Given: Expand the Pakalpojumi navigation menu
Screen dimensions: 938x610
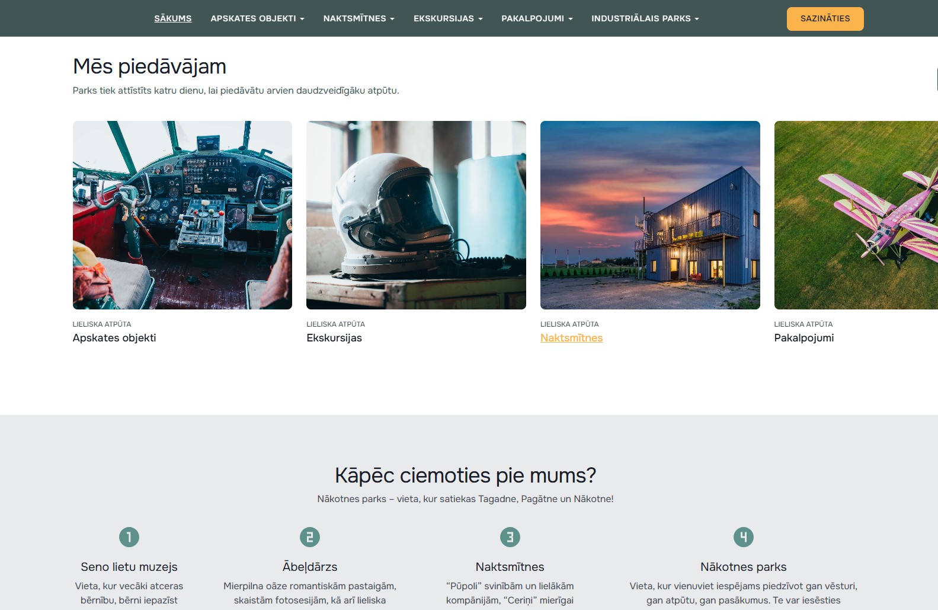Looking at the screenshot, I should pos(537,18).
